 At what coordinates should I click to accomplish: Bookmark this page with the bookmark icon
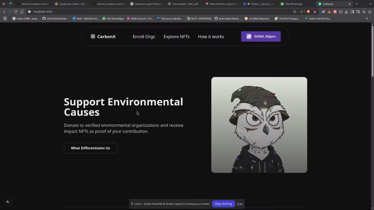pos(22,12)
